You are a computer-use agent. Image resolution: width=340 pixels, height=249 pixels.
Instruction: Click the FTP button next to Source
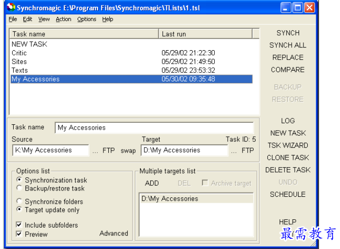point(109,150)
